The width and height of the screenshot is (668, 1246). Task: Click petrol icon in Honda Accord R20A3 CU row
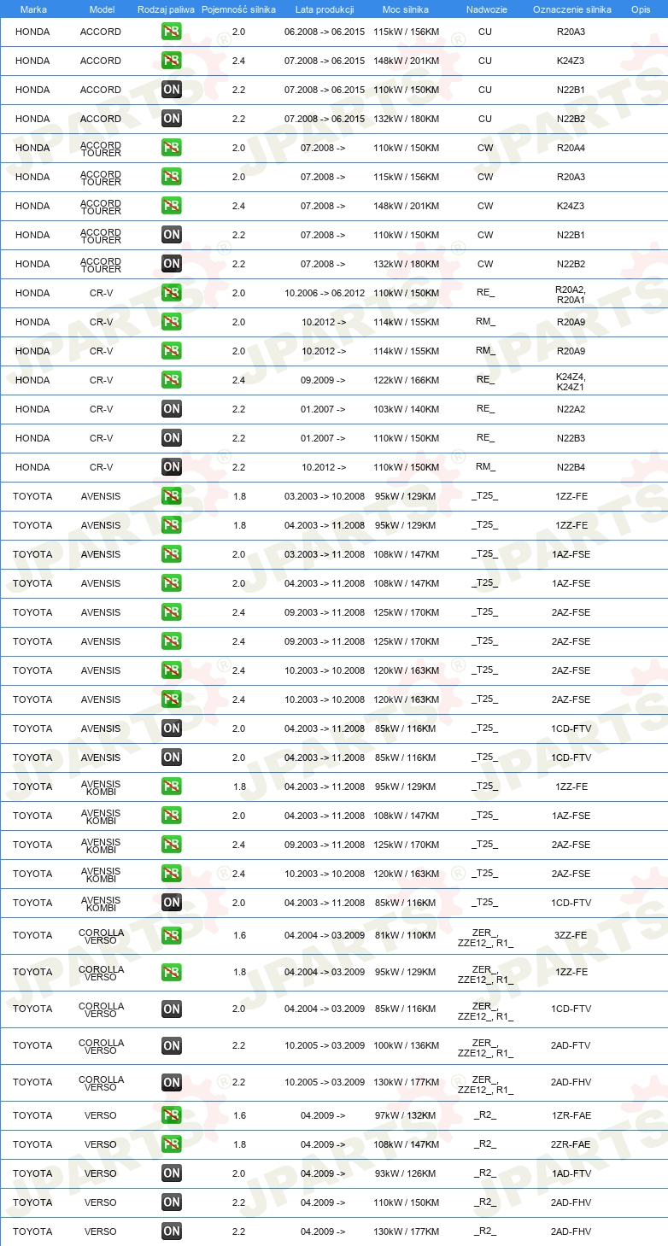[172, 32]
